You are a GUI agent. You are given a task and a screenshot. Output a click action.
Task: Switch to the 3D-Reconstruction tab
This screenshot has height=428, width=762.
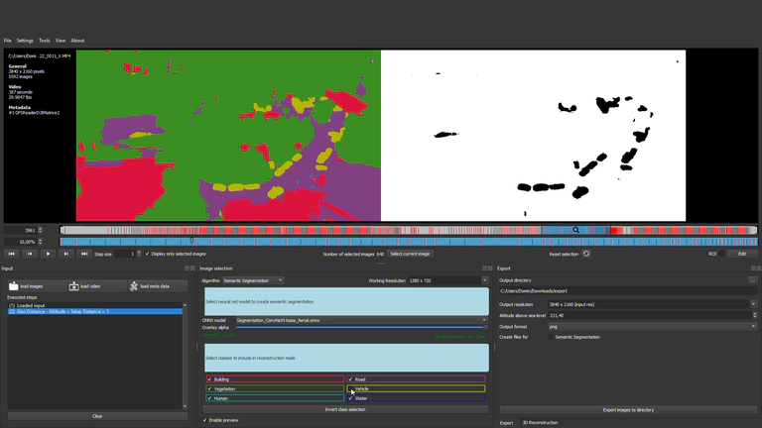pos(540,422)
